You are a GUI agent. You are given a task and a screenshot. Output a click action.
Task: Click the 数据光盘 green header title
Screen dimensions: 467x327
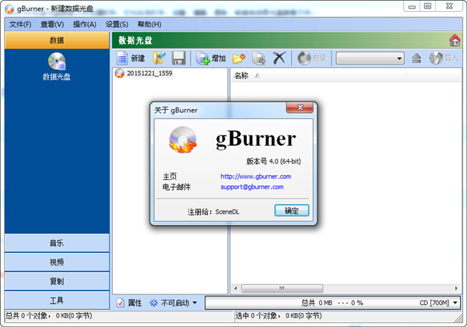pyautogui.click(x=135, y=40)
